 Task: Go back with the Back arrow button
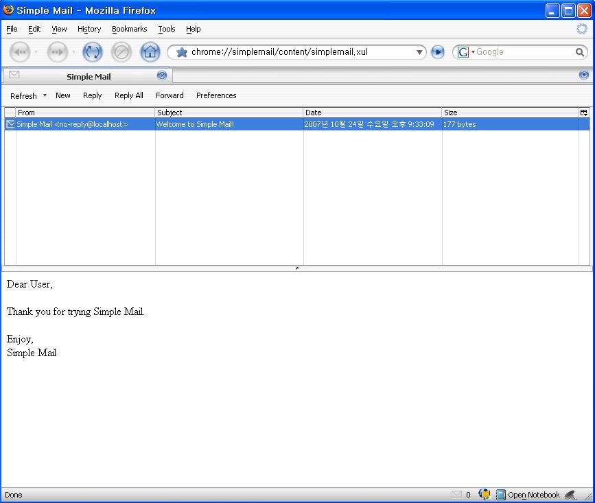[x=20, y=52]
